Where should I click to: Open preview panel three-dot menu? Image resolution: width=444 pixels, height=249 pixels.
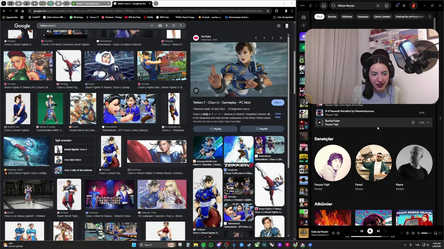[273, 38]
